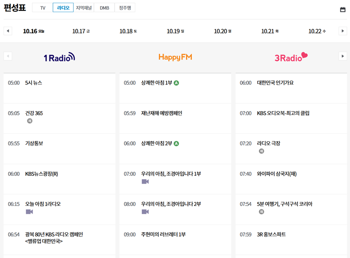Open 우리의 아침, 조경아입니다 2부
Screen dimensions: 350x258
[171, 204]
